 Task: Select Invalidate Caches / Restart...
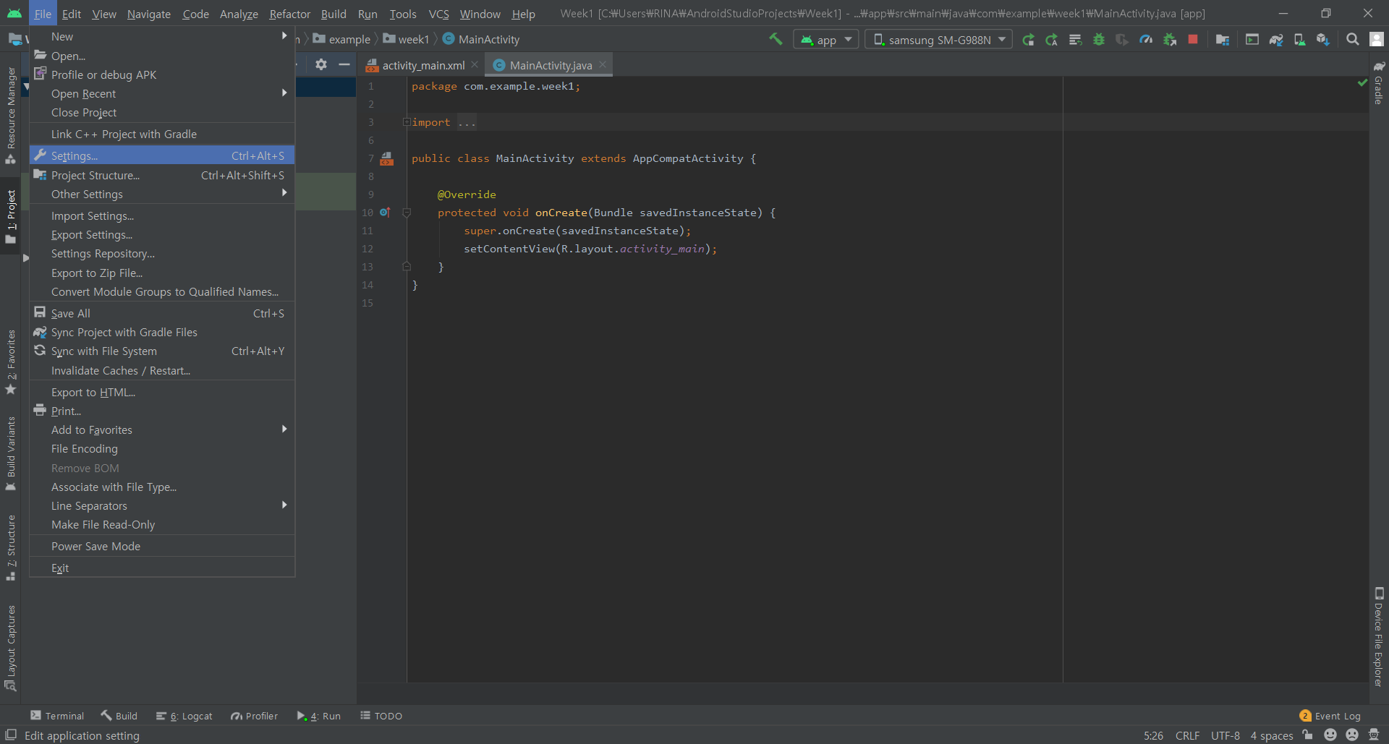click(162, 370)
